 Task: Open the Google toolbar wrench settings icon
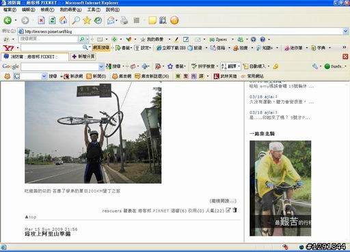pyautogui.click(x=315, y=66)
